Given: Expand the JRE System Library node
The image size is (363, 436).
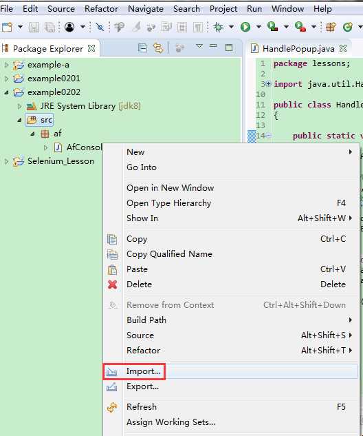Looking at the screenshot, I should click(19, 106).
